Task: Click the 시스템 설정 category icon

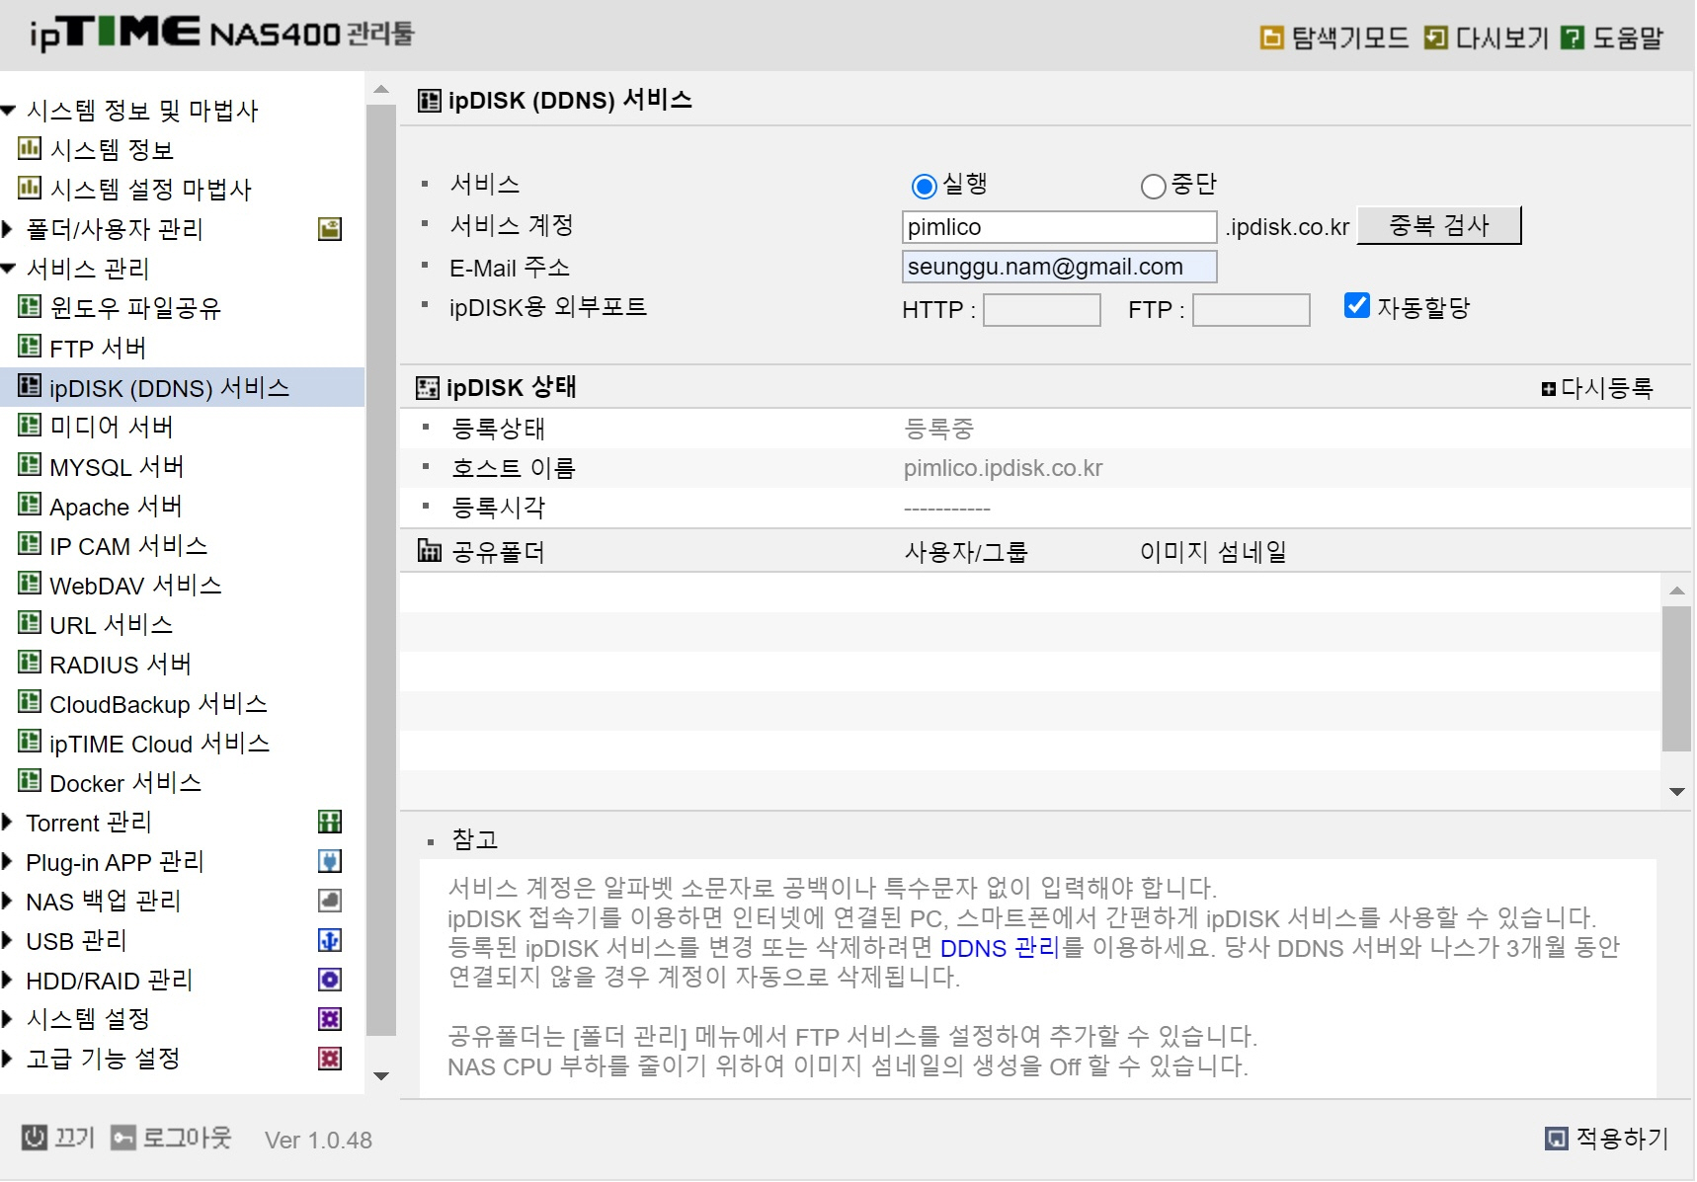Action: (330, 1019)
